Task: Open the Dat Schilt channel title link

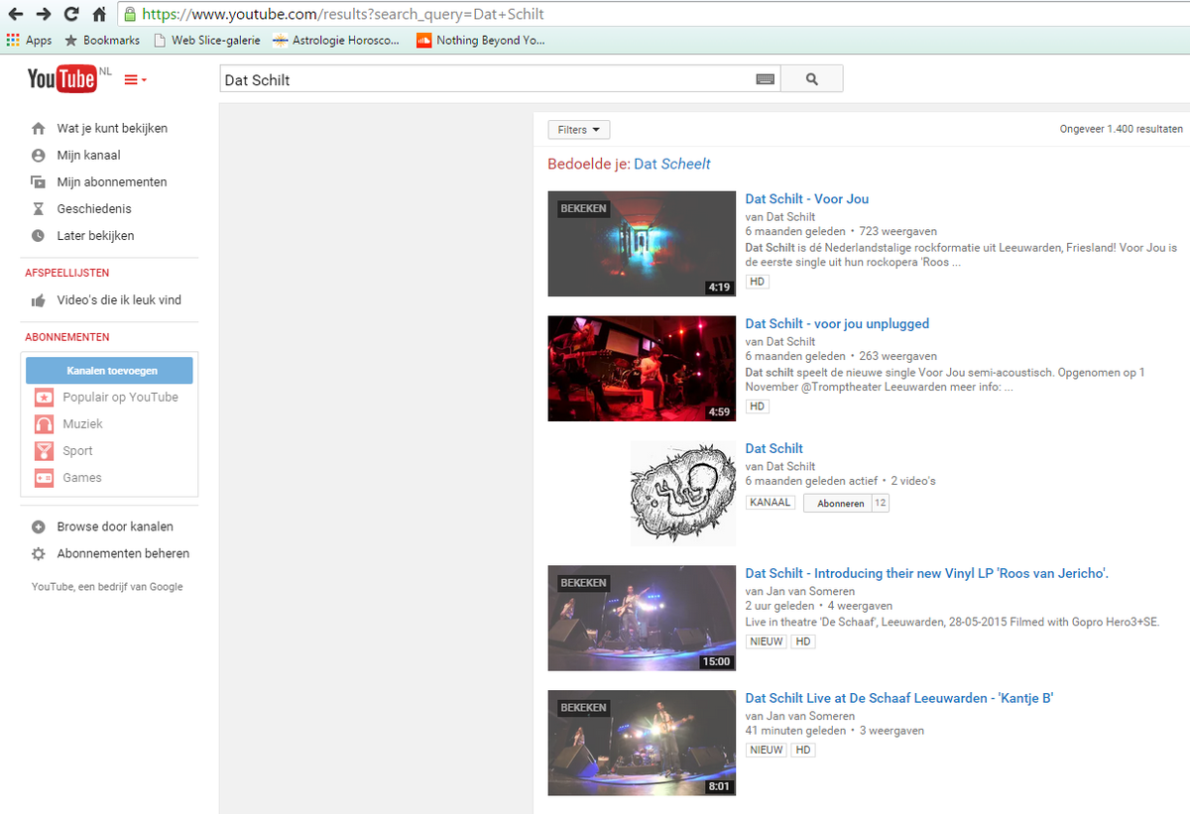Action: coord(774,449)
